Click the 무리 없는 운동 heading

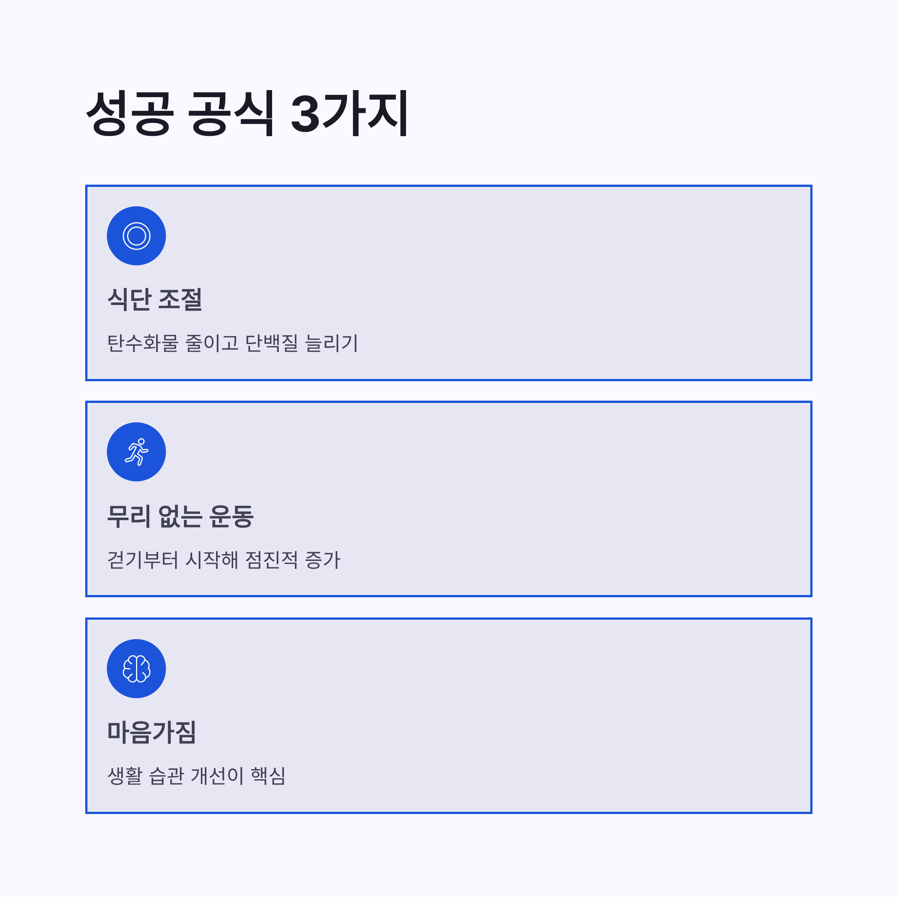(x=180, y=516)
